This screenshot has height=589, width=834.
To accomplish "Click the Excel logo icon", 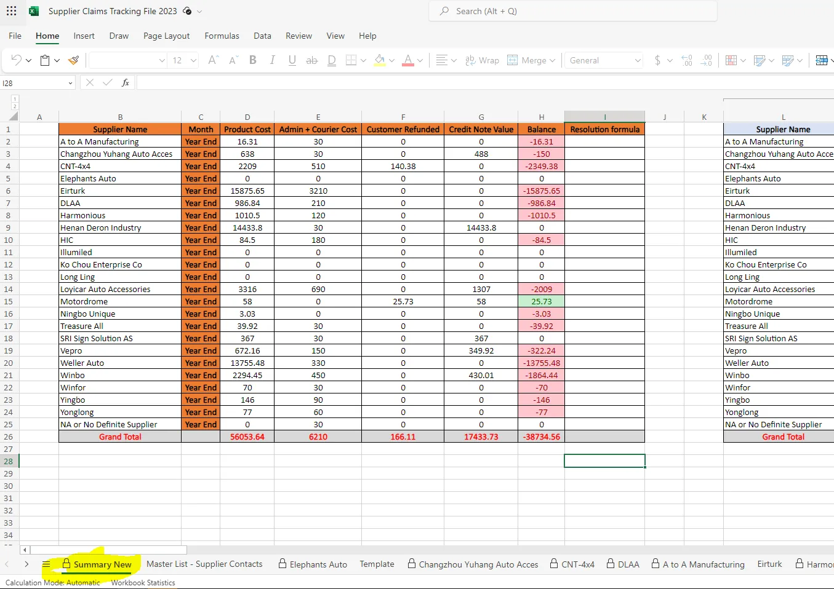I will pyautogui.click(x=34, y=11).
